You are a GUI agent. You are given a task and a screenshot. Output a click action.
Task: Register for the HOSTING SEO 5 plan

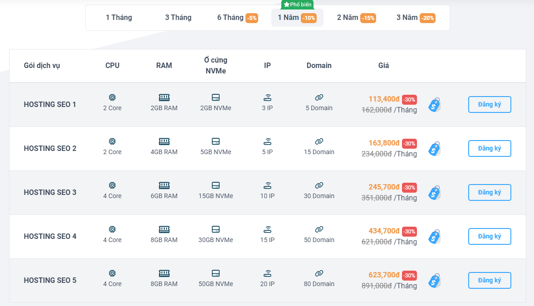(x=490, y=280)
